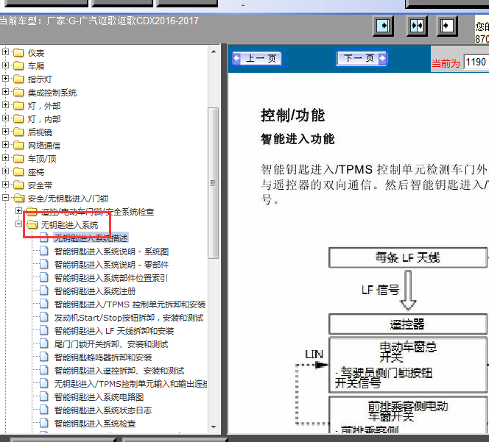Select the 座椅 folder icon

[18, 171]
